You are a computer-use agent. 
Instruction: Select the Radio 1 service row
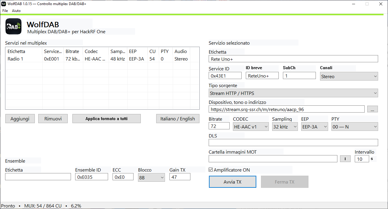coord(102,59)
